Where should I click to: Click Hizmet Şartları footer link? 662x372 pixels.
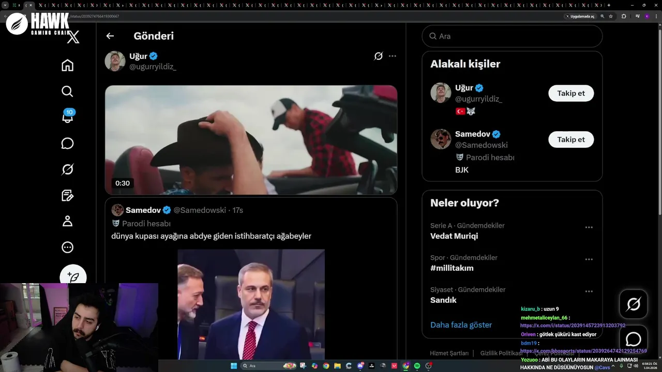point(449,353)
